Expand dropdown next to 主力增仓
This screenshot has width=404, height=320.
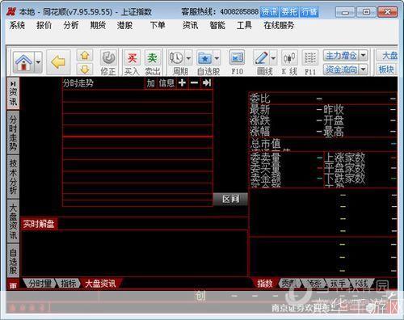(x=364, y=56)
